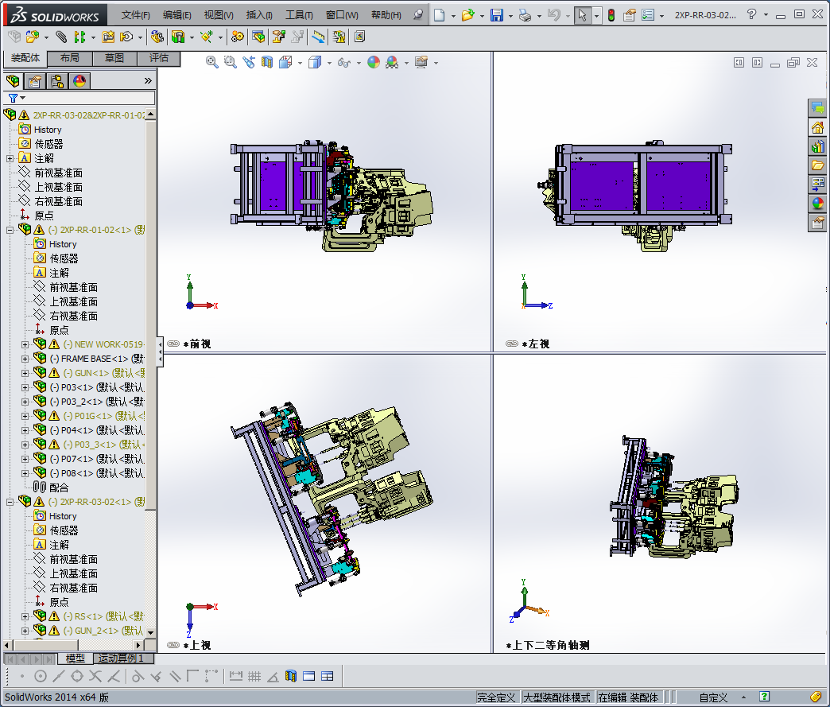This screenshot has height=707, width=830.
Task: Open the FeatureManager design tree tab
Action: (13, 81)
